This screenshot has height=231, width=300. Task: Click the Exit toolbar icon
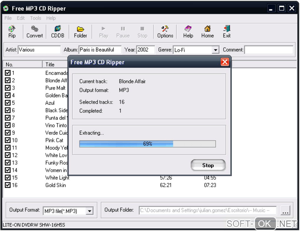[x=227, y=32]
